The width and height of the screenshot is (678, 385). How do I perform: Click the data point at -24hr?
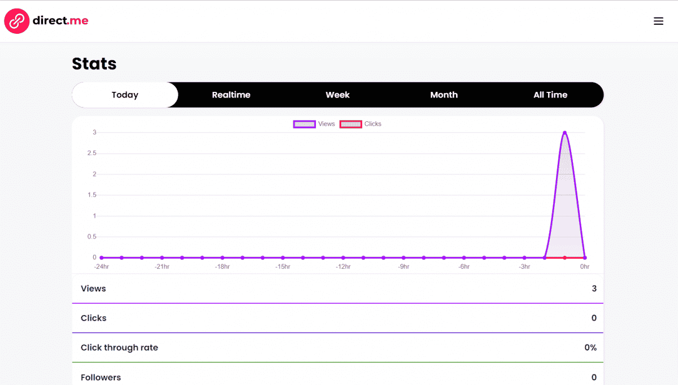point(102,256)
